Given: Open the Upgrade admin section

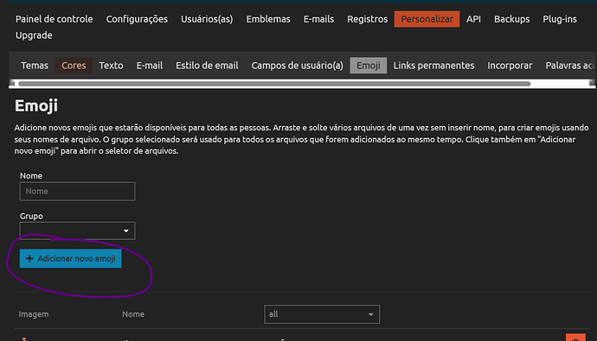Looking at the screenshot, I should [x=34, y=35].
